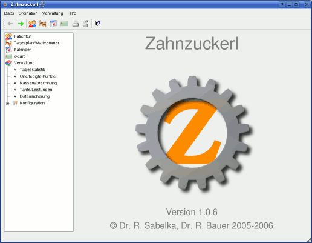Open the Hilfe menu

click(x=72, y=13)
